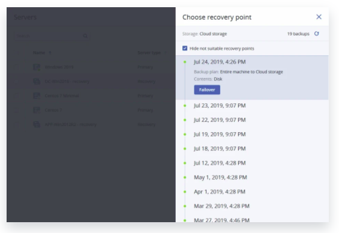The image size is (339, 233).
Task: Sort servers by Name column
Action: coord(39,53)
